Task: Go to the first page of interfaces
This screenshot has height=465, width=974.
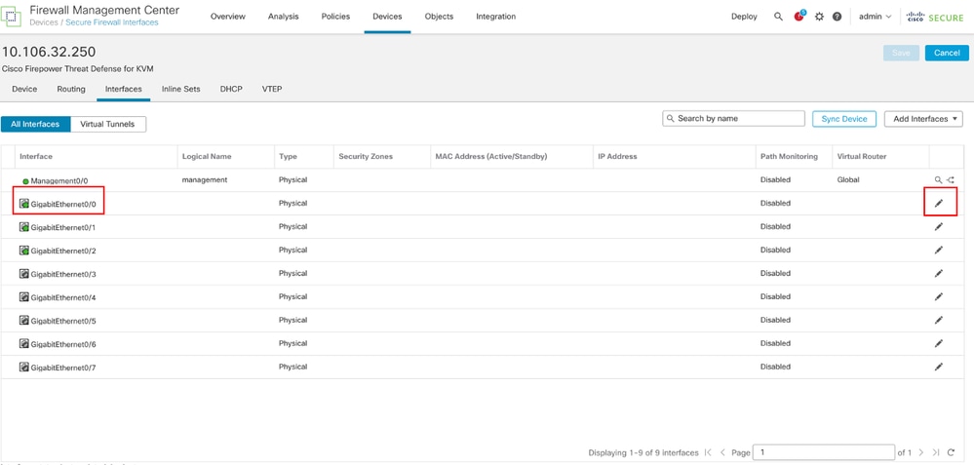Action: [x=709, y=452]
